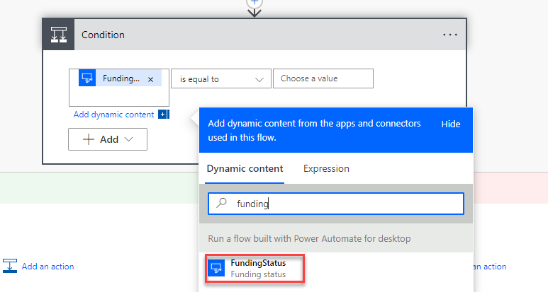The image size is (548, 292).
Task: Open the 'is equal to' operator dropdown
Action: pyautogui.click(x=221, y=78)
